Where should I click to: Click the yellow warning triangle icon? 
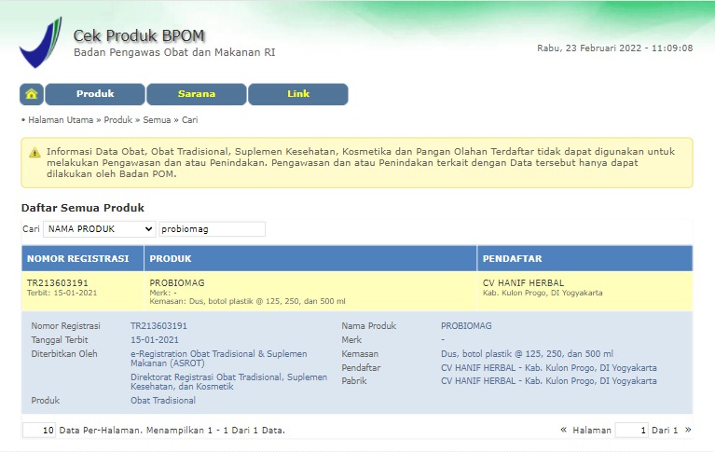click(x=34, y=153)
